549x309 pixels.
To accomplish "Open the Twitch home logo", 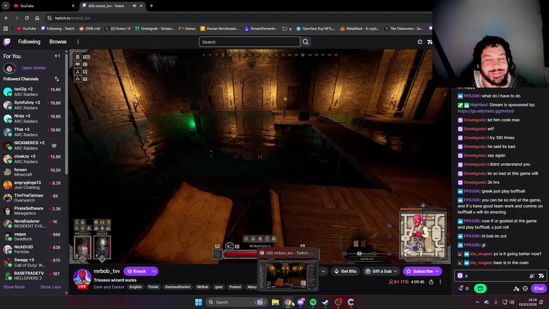I will [7, 42].
